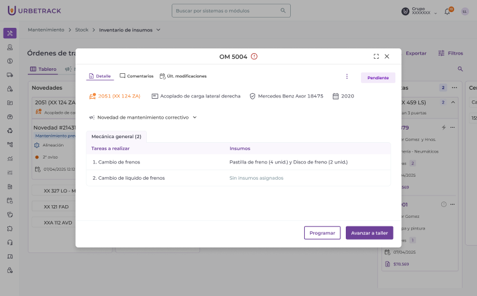Click the headset support sidebar icon

tap(10, 242)
